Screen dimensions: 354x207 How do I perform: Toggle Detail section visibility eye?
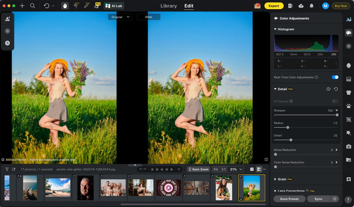328,89
